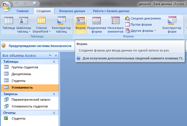Click the Успеваемость table icon

tap(6, 87)
